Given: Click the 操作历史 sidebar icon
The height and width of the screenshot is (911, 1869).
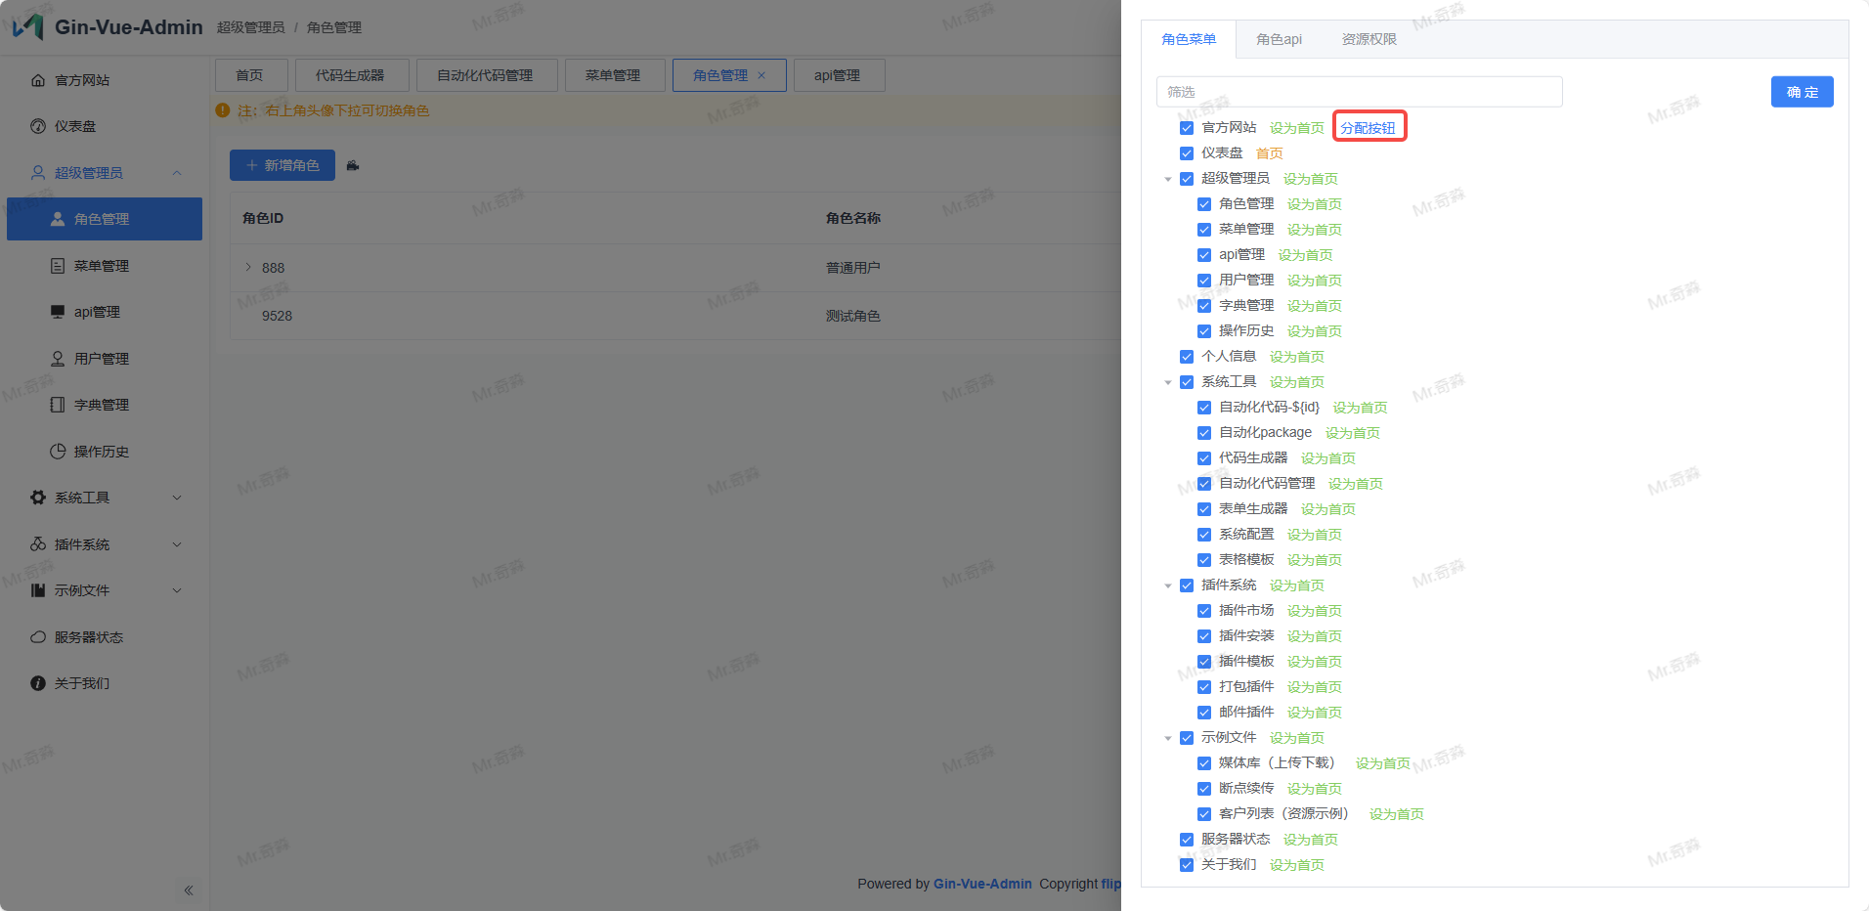Looking at the screenshot, I should [58, 452].
